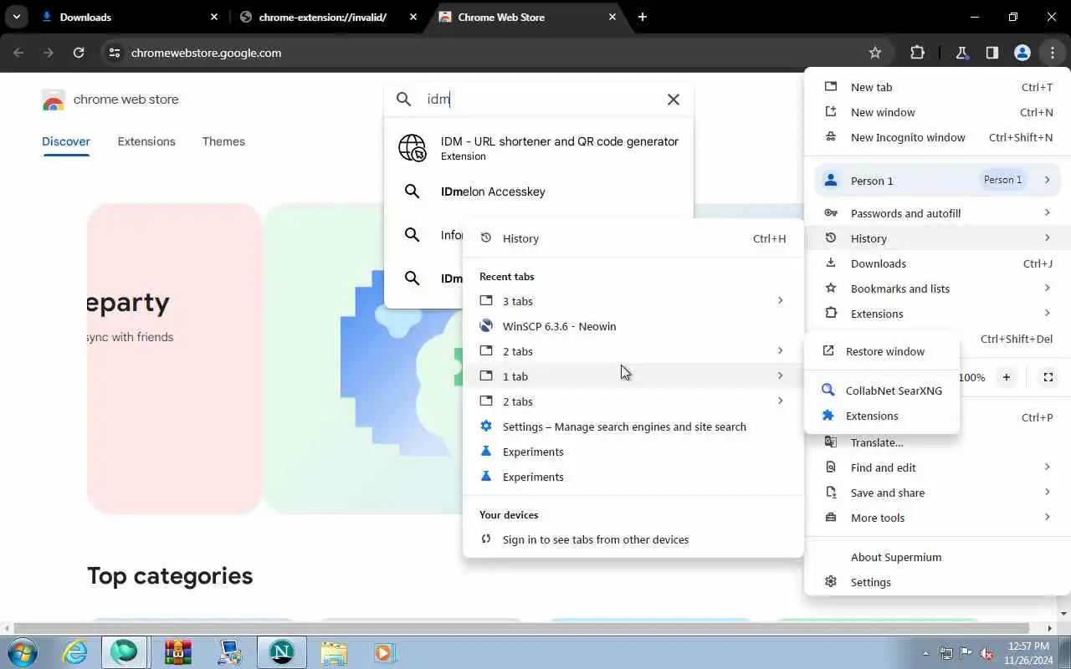The width and height of the screenshot is (1071, 669).
Task: Expand the 3 tabs recent group
Action: 633,301
